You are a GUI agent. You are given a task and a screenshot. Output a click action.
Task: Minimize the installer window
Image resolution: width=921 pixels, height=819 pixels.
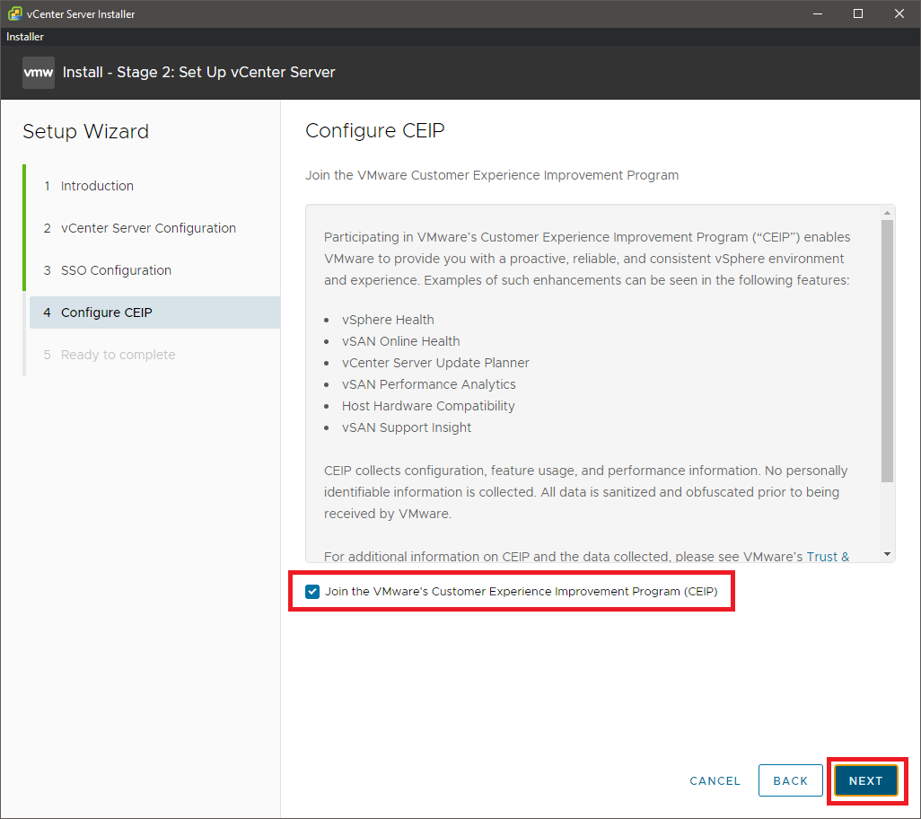pyautogui.click(x=817, y=13)
